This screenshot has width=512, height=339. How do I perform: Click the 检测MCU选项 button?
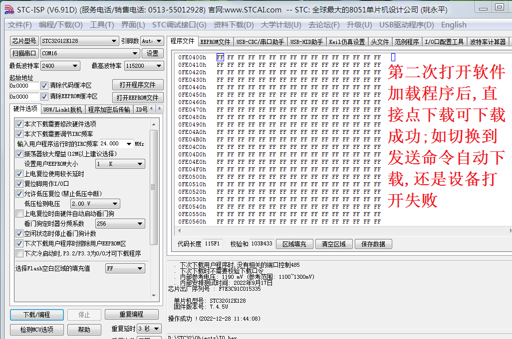(x=36, y=330)
